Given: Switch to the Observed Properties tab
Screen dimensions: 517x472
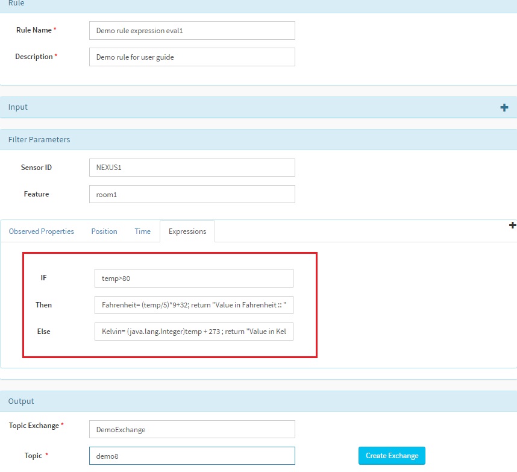Looking at the screenshot, I should [41, 231].
